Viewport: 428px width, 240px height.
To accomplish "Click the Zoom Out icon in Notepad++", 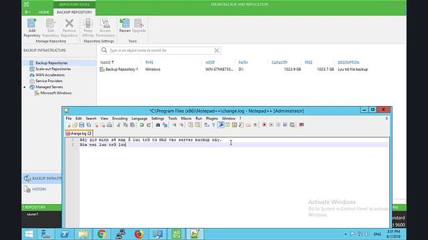I will coord(181,125).
